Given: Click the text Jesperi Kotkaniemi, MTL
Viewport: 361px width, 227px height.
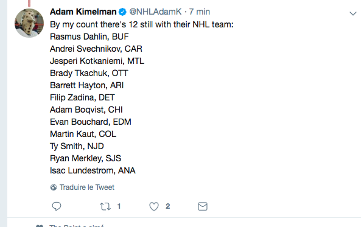Looking at the screenshot, I should (x=97, y=61).
